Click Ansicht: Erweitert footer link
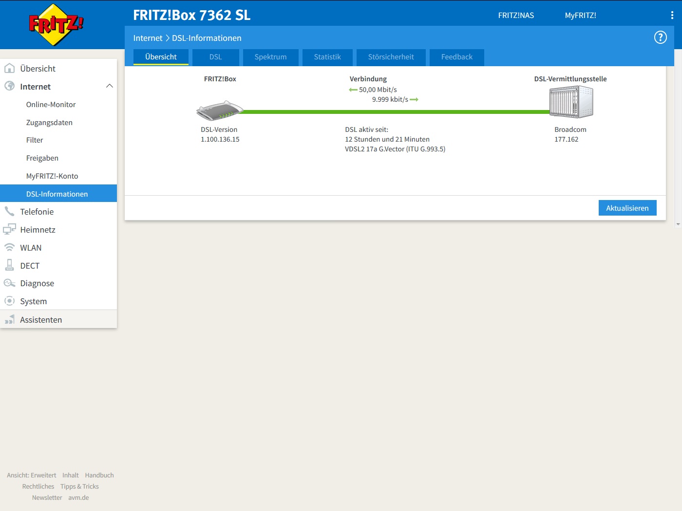This screenshot has width=682, height=511. coord(31,475)
